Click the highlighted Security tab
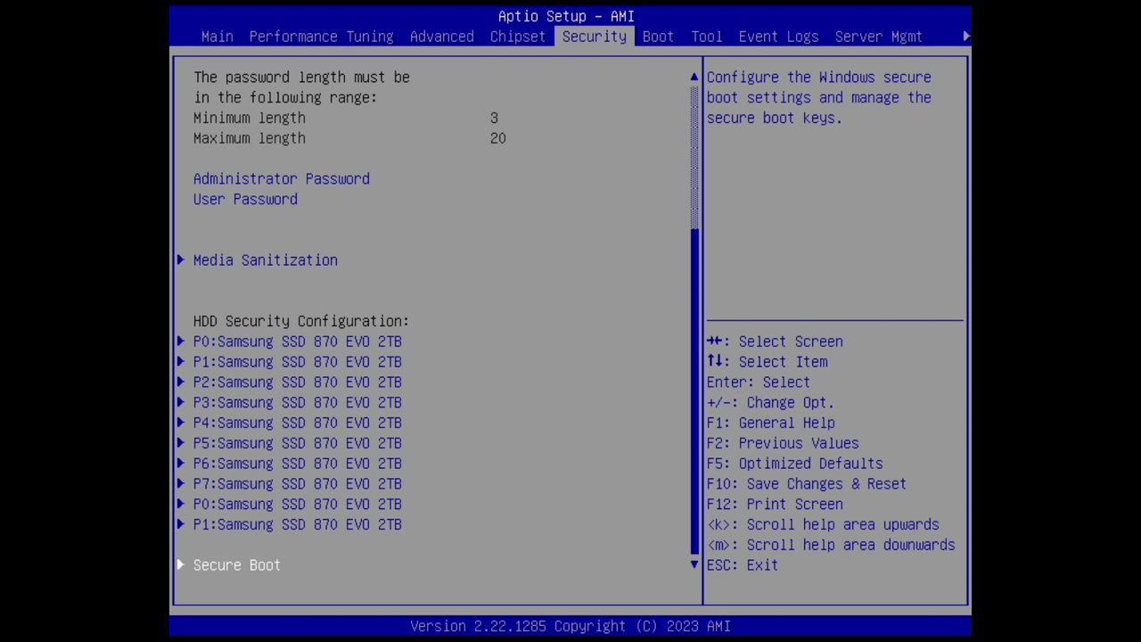 click(594, 37)
